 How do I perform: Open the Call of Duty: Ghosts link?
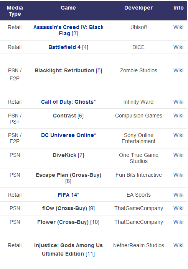[x=67, y=102]
